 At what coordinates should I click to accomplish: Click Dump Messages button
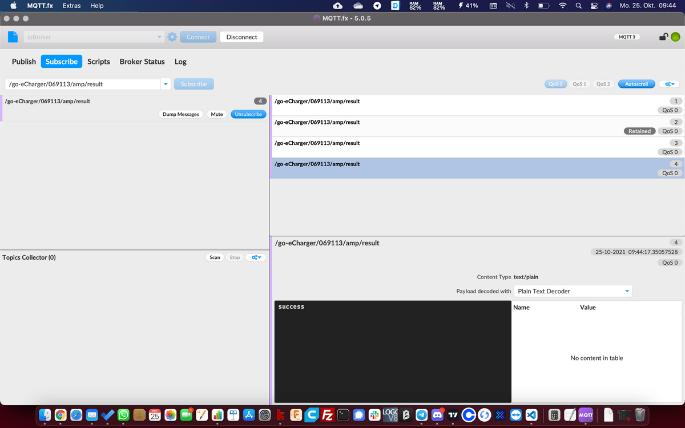[181, 114]
